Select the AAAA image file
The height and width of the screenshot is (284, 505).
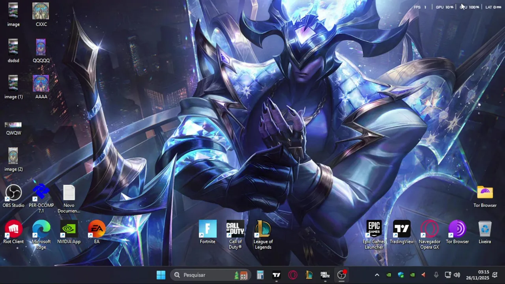pos(41,87)
